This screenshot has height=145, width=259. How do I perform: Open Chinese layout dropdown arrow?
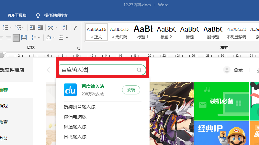point(56,28)
